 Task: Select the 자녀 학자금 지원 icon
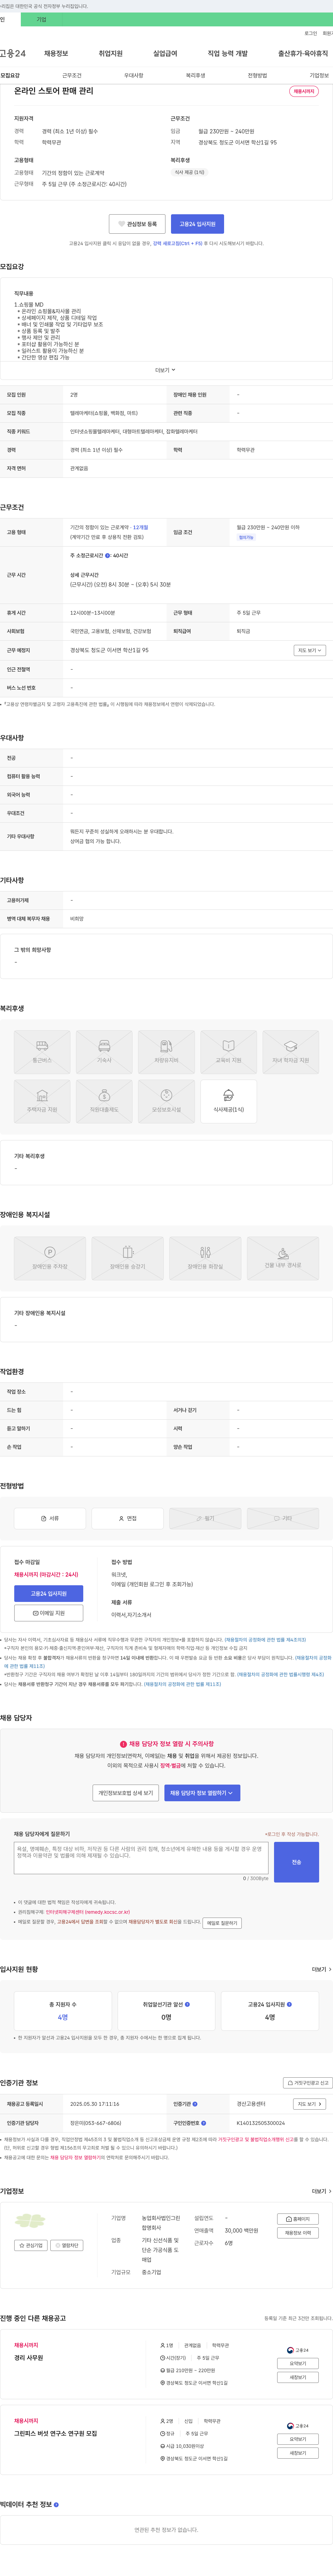(291, 1052)
